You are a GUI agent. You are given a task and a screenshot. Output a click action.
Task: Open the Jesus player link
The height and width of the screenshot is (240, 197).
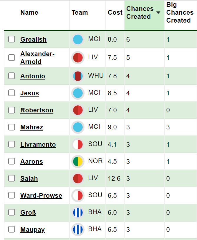click(x=30, y=93)
